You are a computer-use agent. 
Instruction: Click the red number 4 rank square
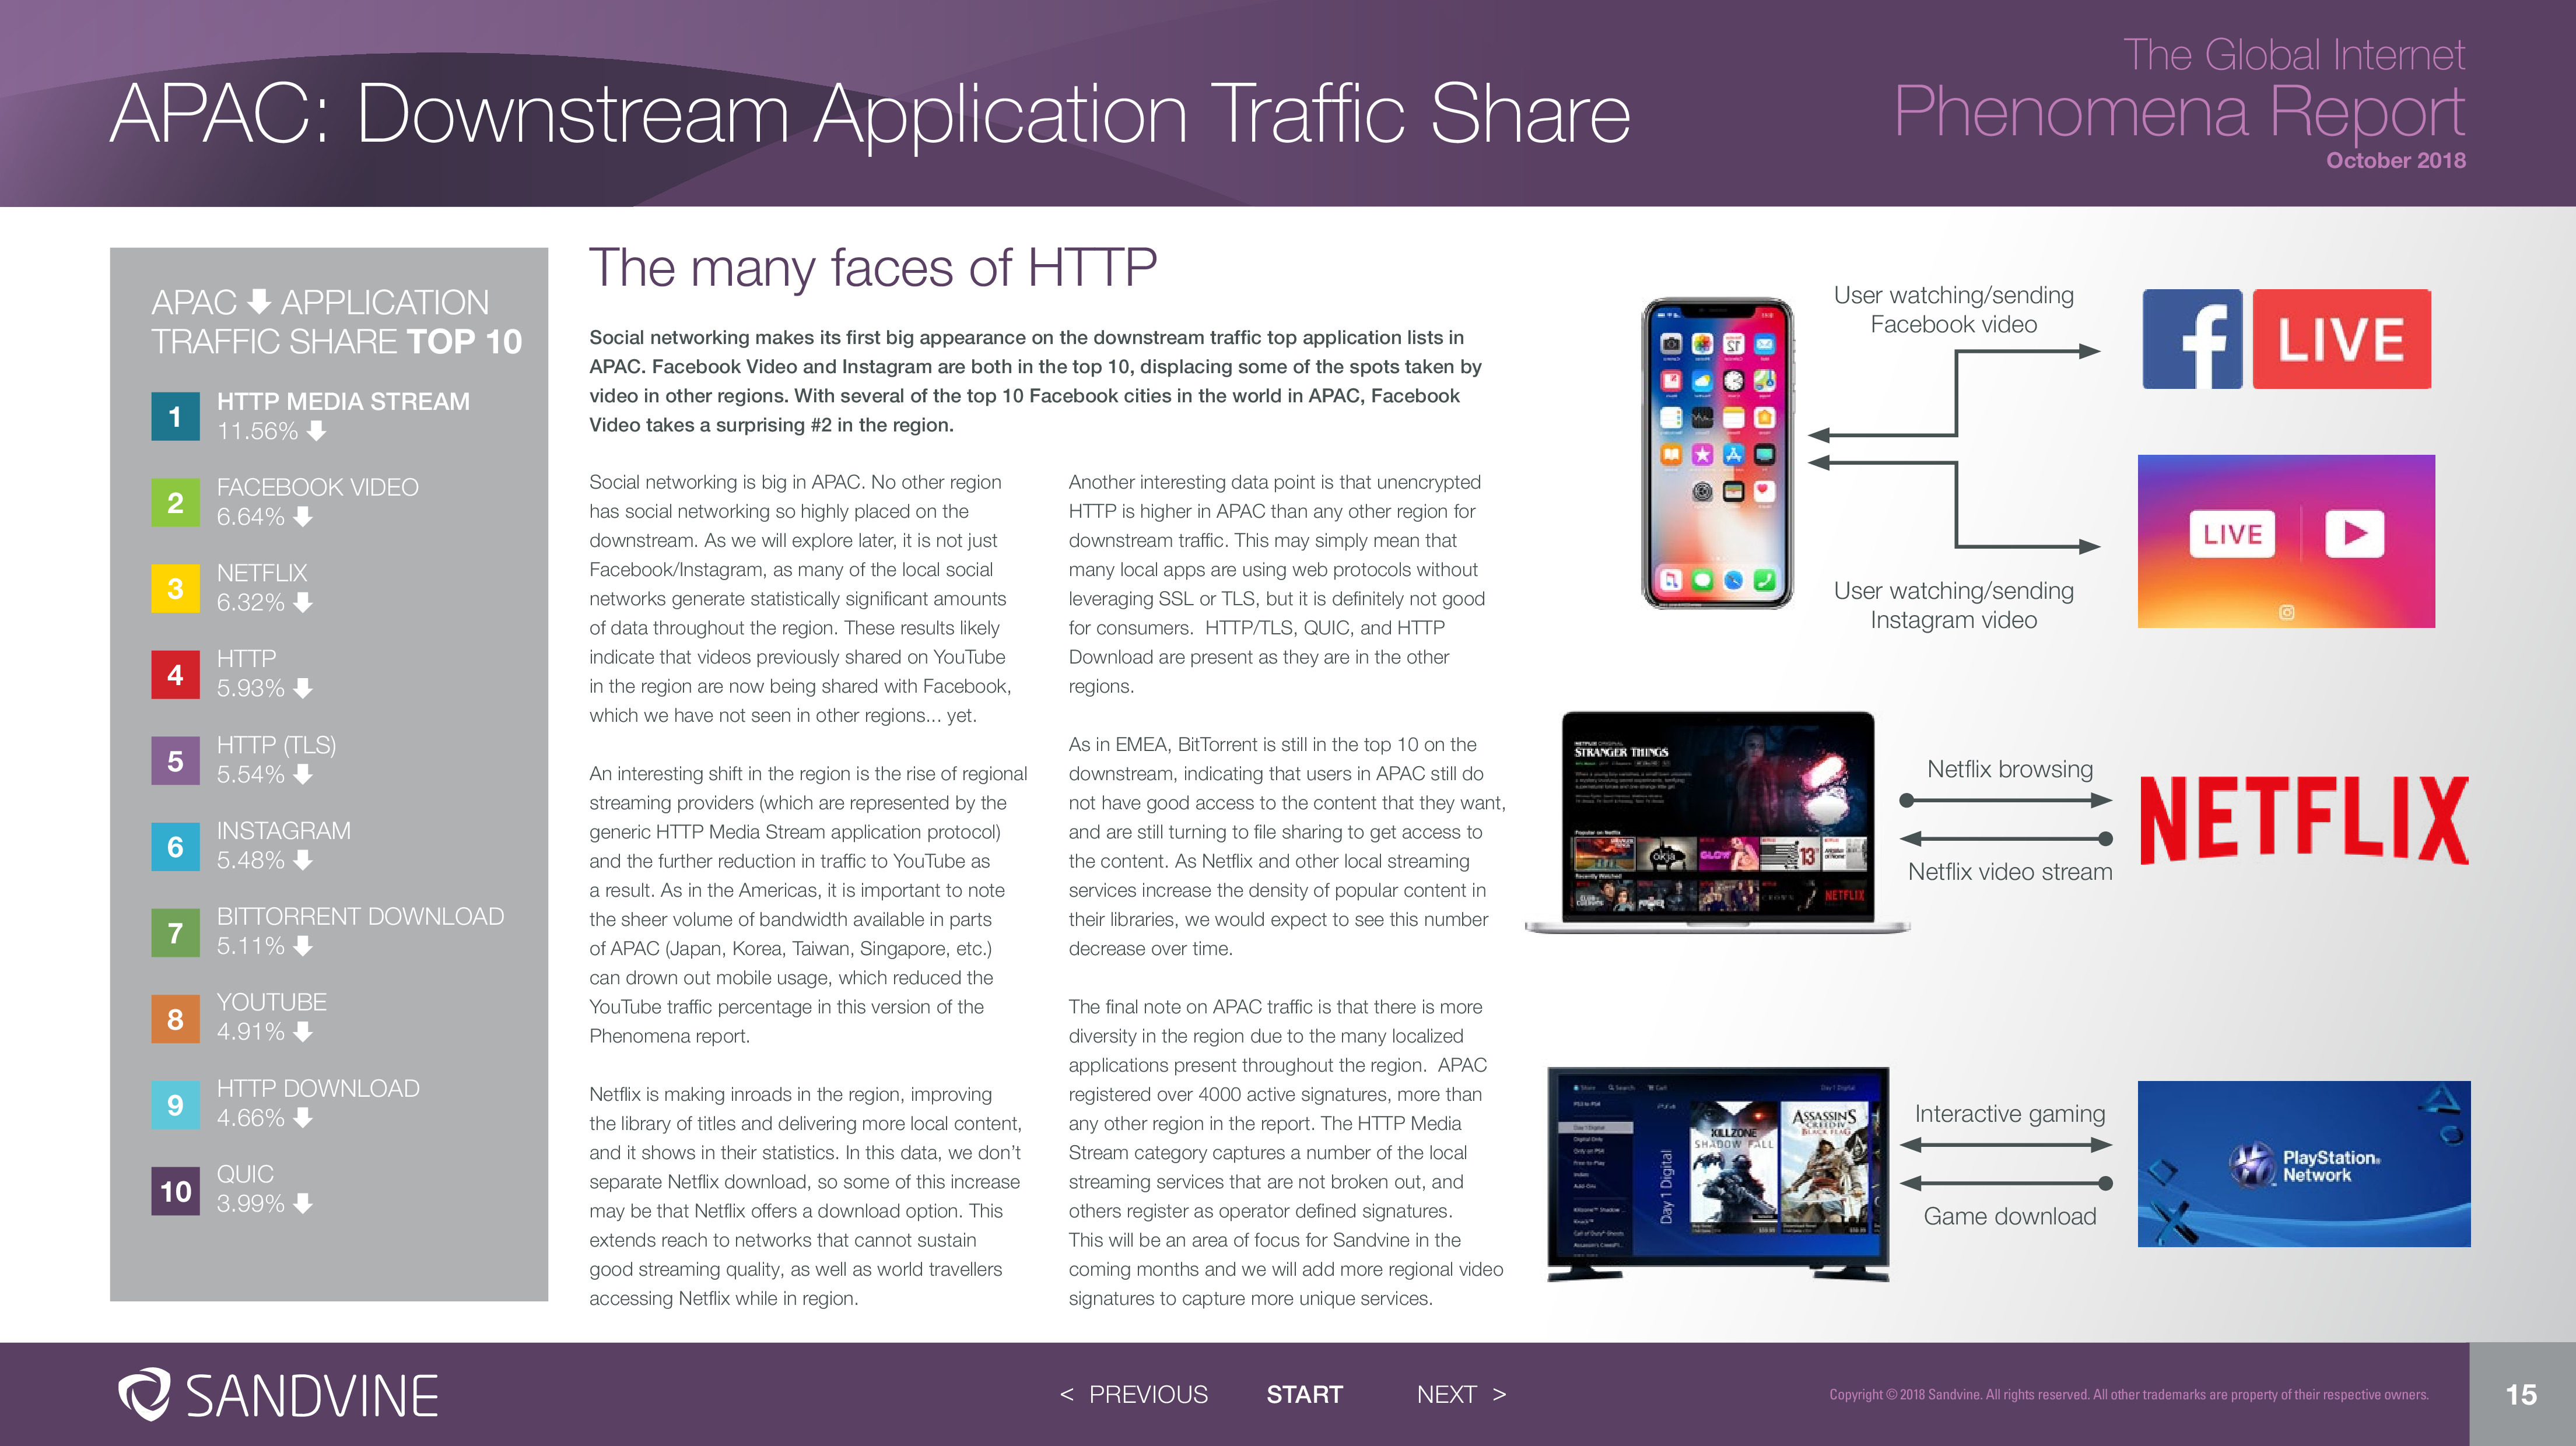pyautogui.click(x=175, y=674)
